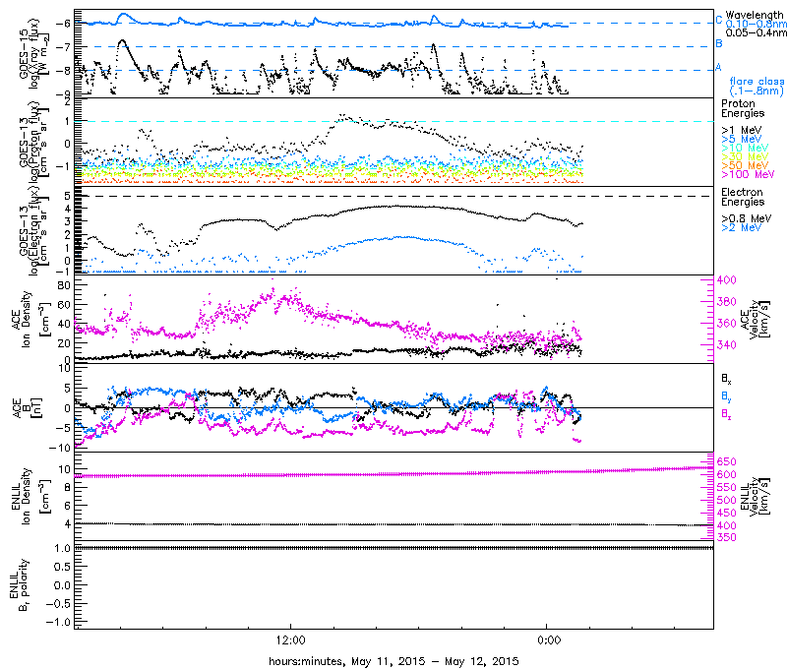Click the ENLIL Br polarity axis label
This screenshot has width=787, height=669.
coord(19,585)
